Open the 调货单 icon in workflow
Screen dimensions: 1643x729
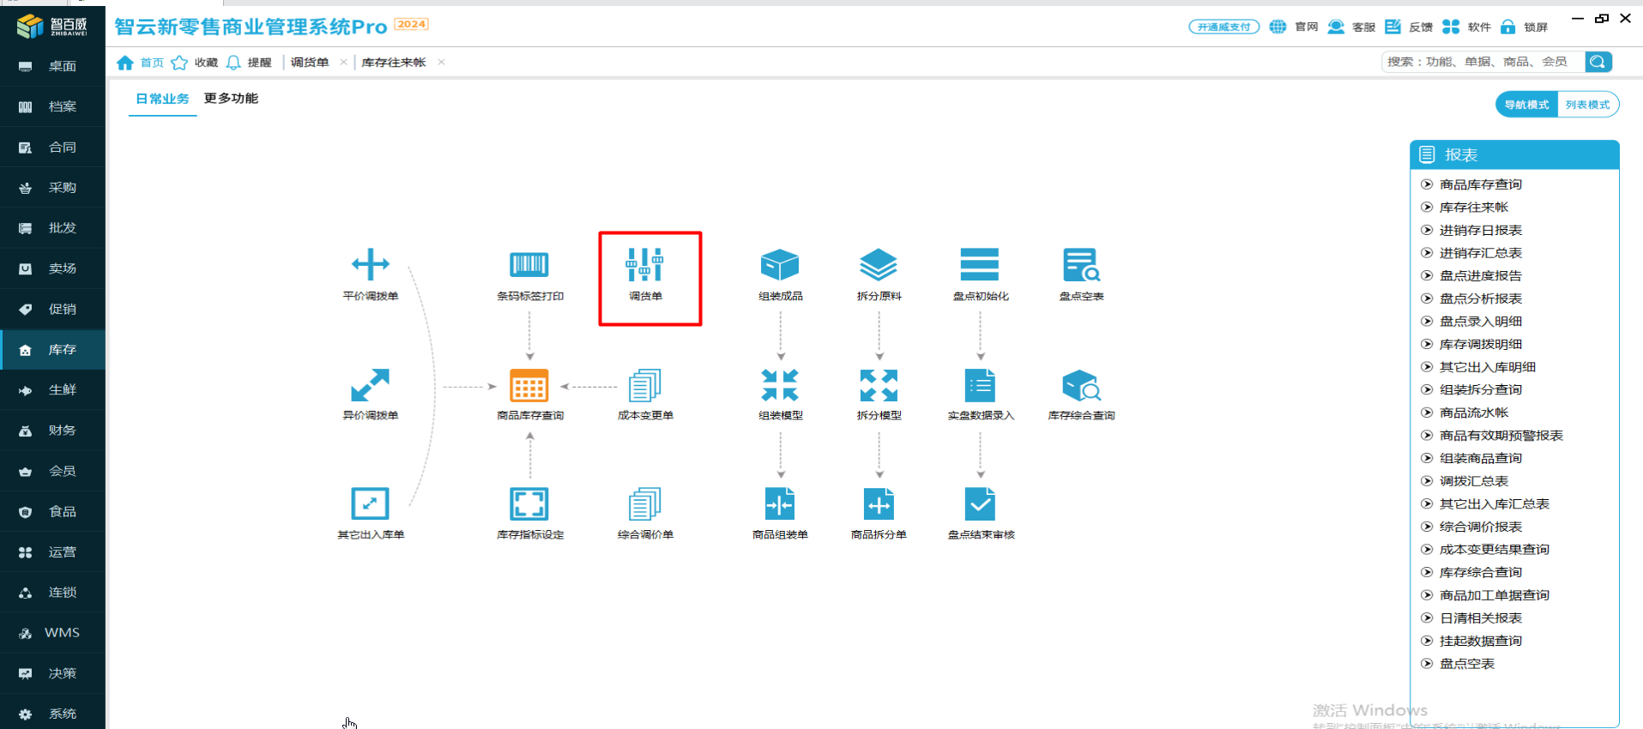pos(644,266)
